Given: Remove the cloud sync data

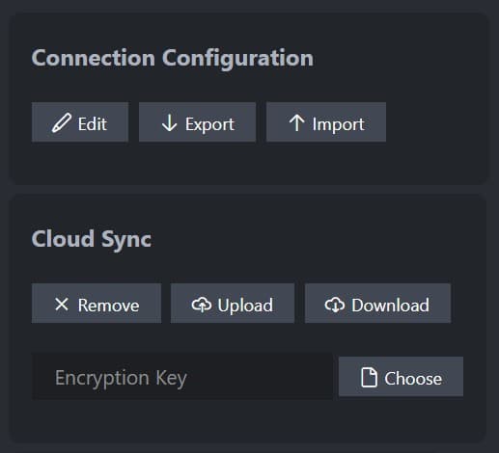Looking at the screenshot, I should click(97, 304).
